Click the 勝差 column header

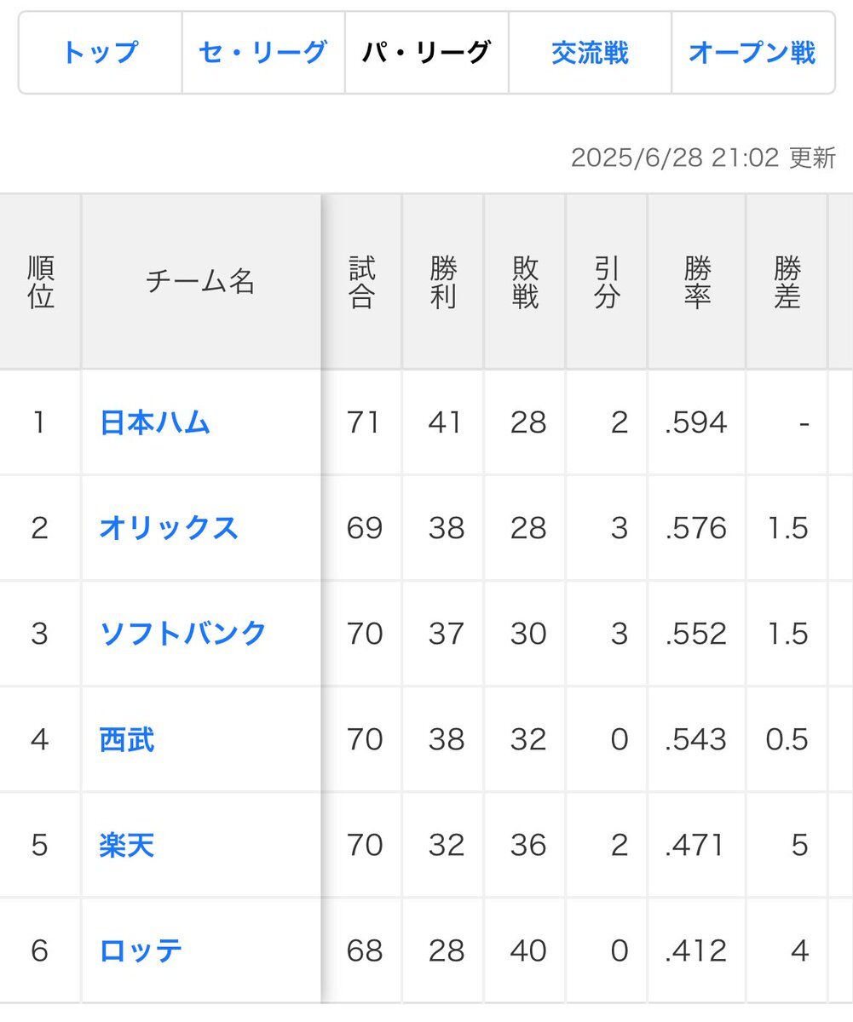pyautogui.click(x=787, y=282)
